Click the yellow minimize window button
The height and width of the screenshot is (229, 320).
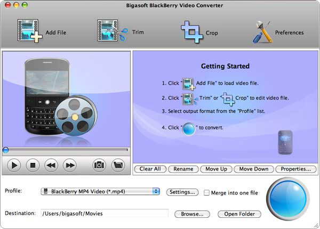click(x=16, y=5)
